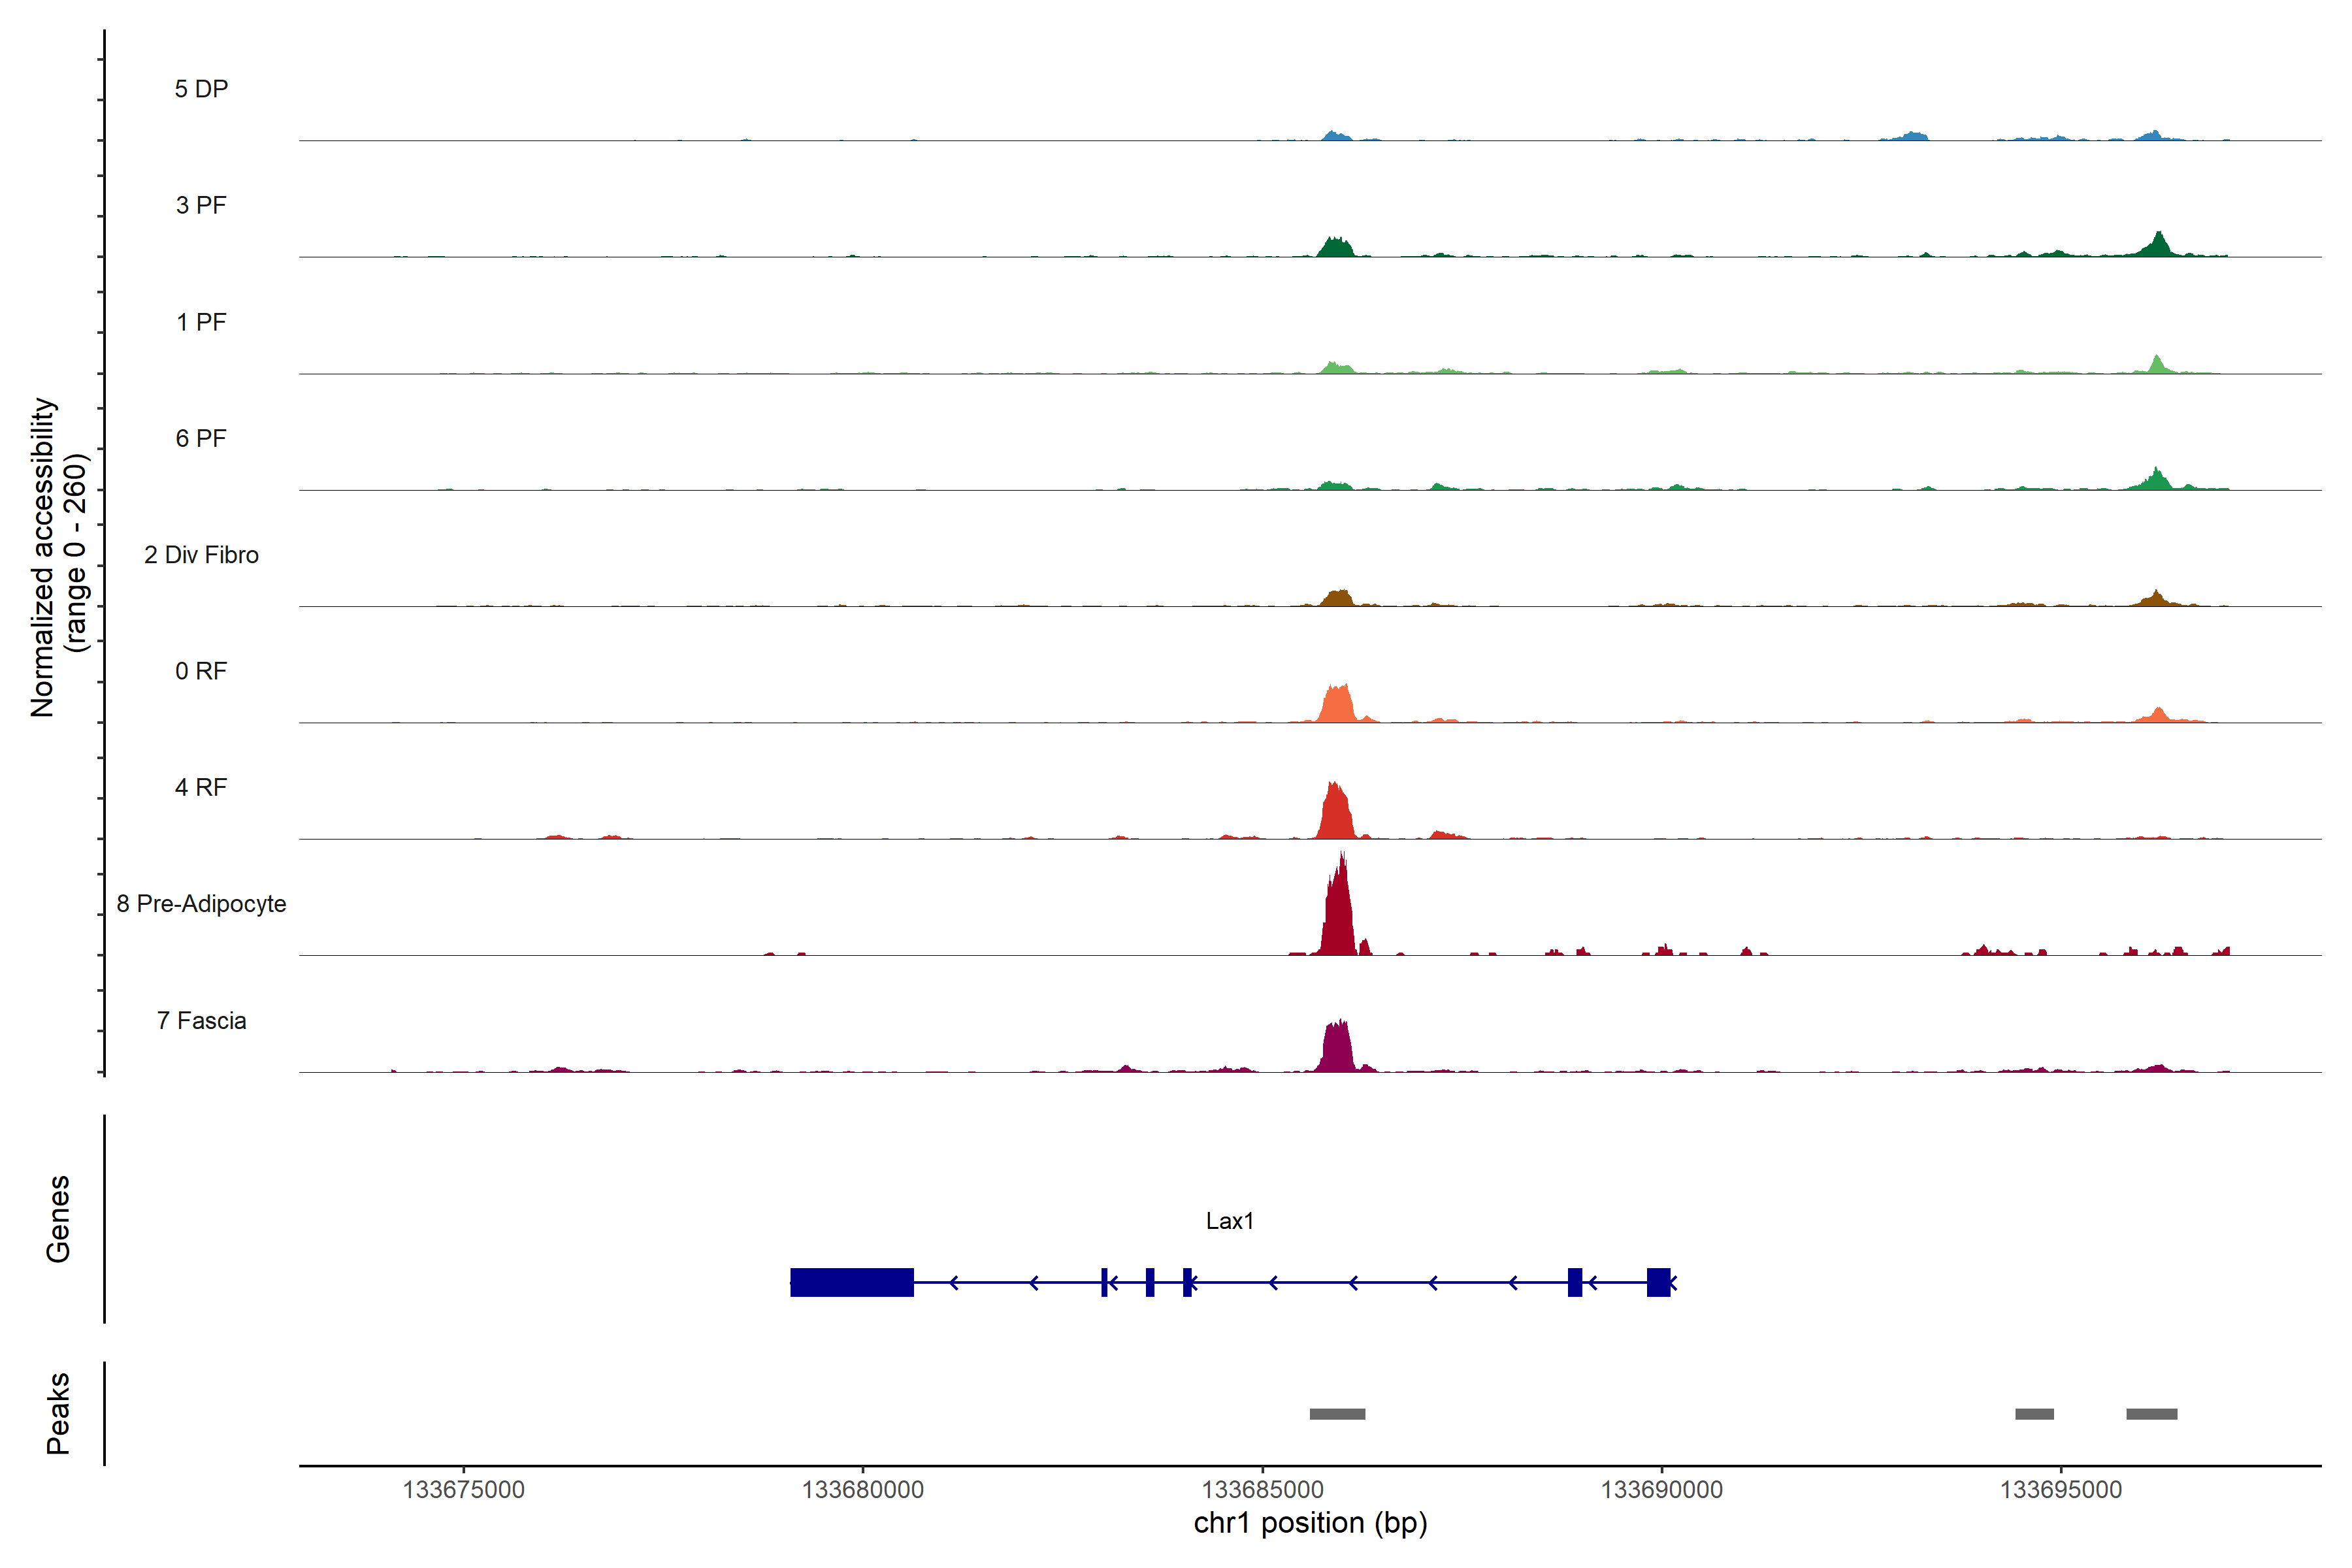
Task: Click the 0 RF track label
Action: click(x=201, y=671)
